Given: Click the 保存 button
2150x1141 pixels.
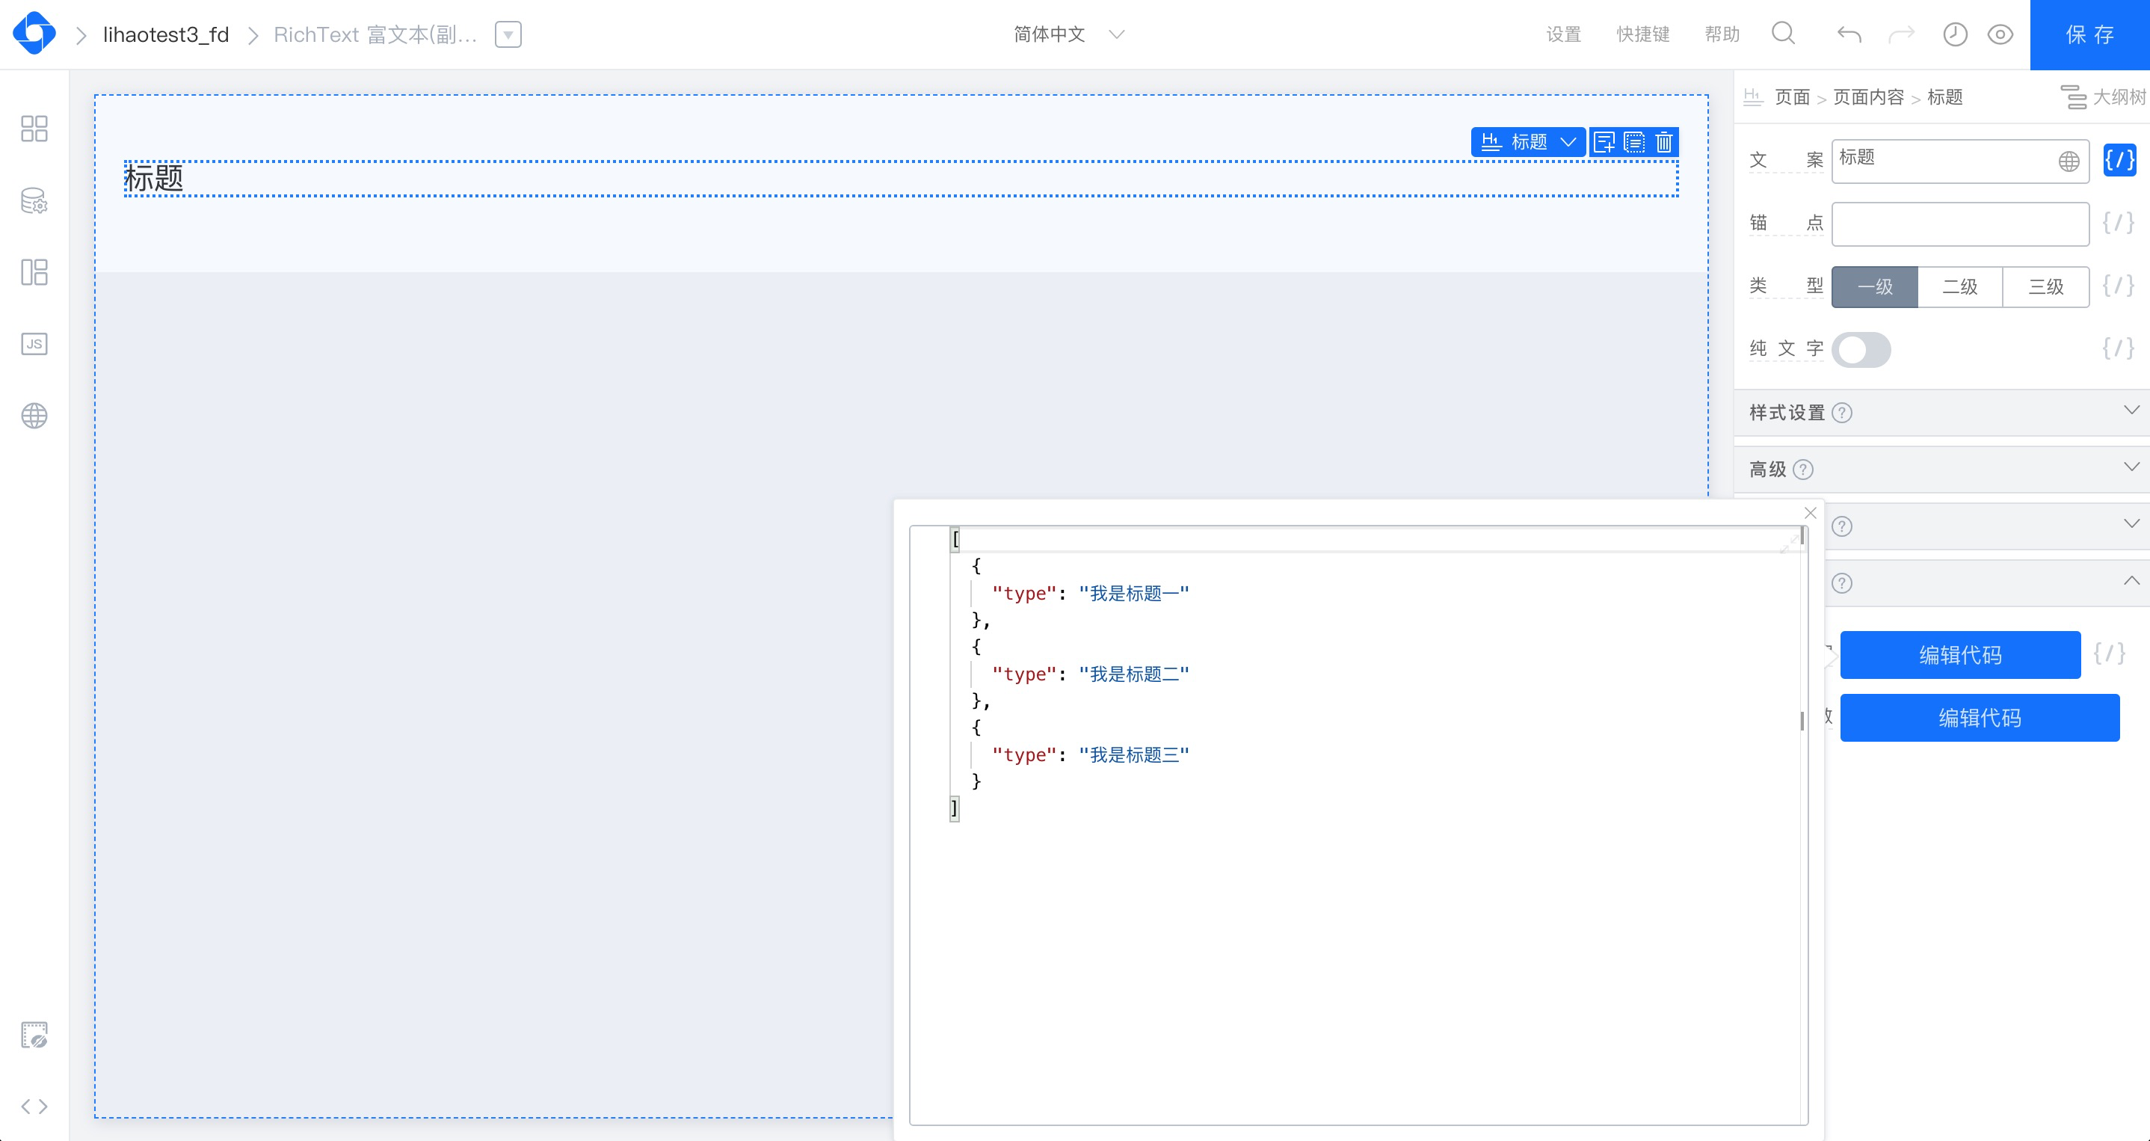Looking at the screenshot, I should pyautogui.click(x=2089, y=34).
